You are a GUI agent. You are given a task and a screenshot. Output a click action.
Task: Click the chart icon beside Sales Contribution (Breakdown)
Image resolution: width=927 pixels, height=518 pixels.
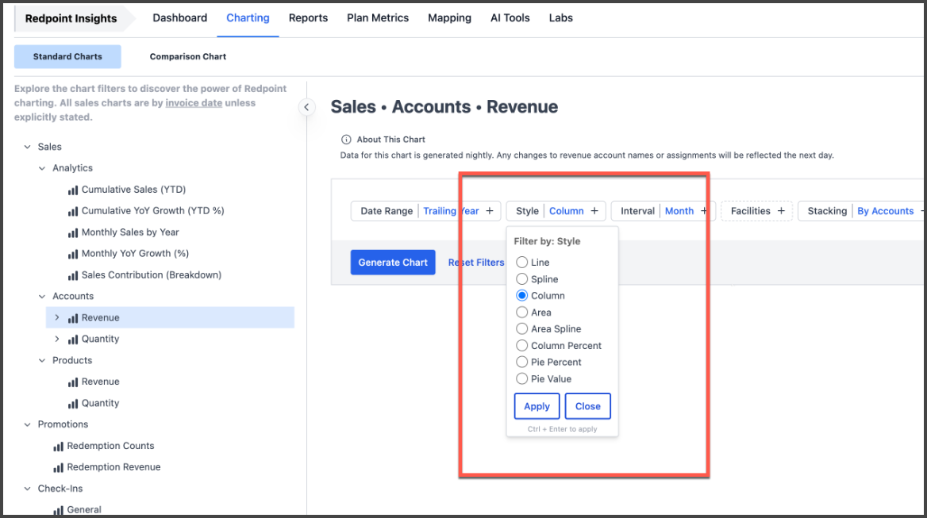click(x=73, y=275)
